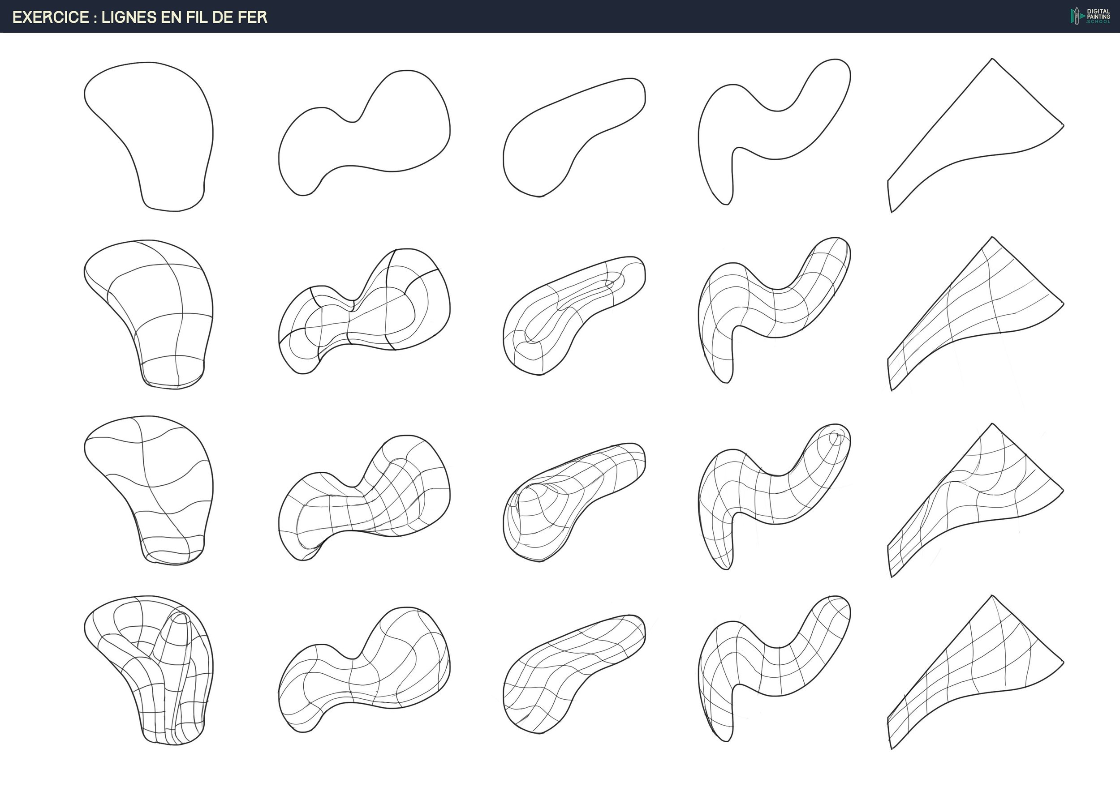Click the 'EXERCICE : LIGNES EN FIL DE FER' title
Screen dimensions: 1120x791
(139, 17)
